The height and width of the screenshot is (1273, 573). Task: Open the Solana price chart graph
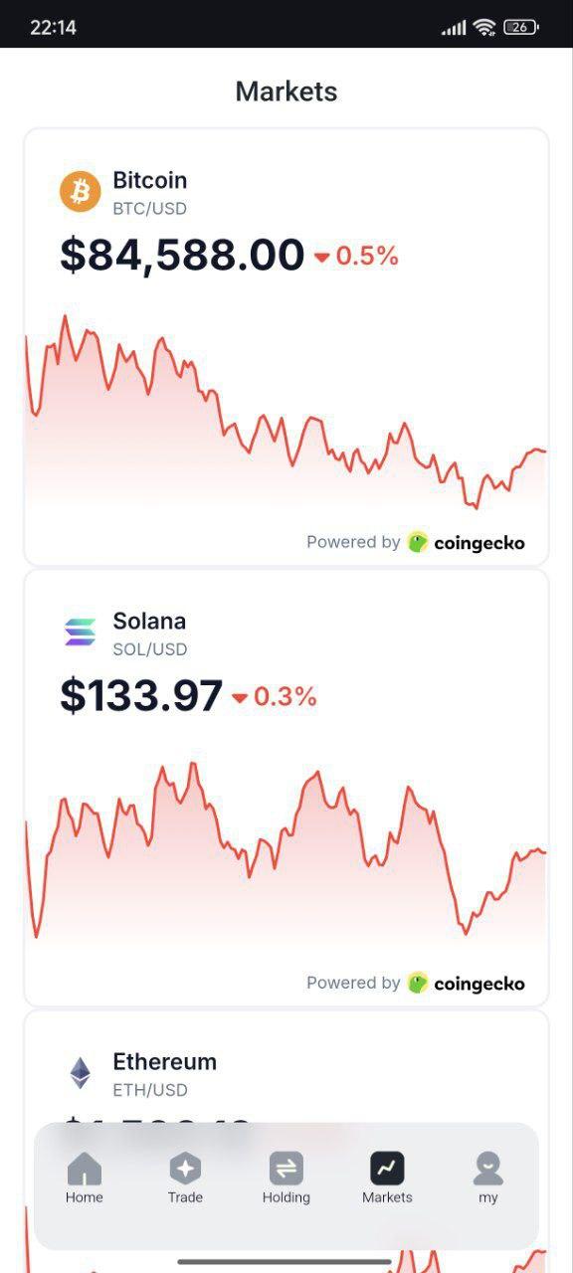(x=286, y=850)
